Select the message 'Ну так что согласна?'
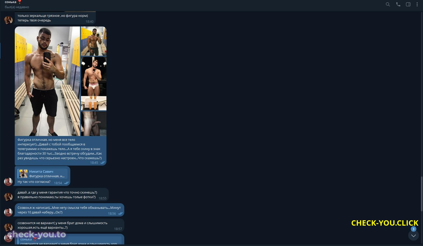This screenshot has height=246, width=423. coord(34,182)
